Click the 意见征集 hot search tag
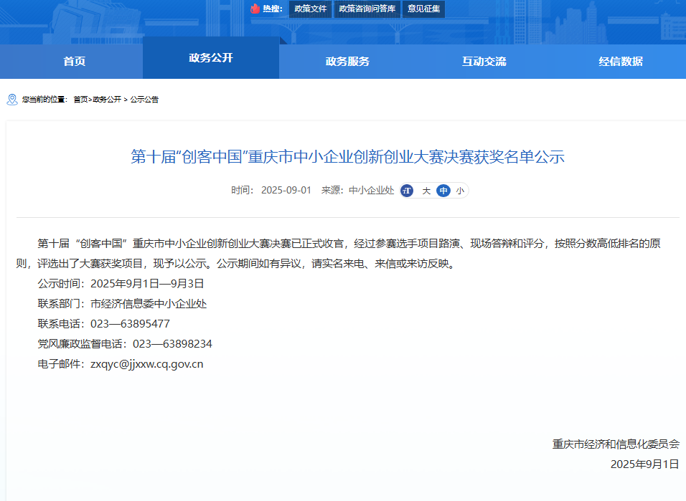The height and width of the screenshot is (501, 686). pos(424,9)
